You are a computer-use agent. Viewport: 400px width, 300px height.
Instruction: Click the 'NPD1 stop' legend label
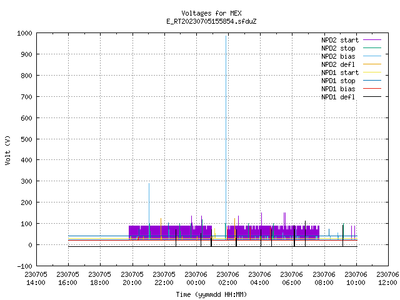pos(338,81)
